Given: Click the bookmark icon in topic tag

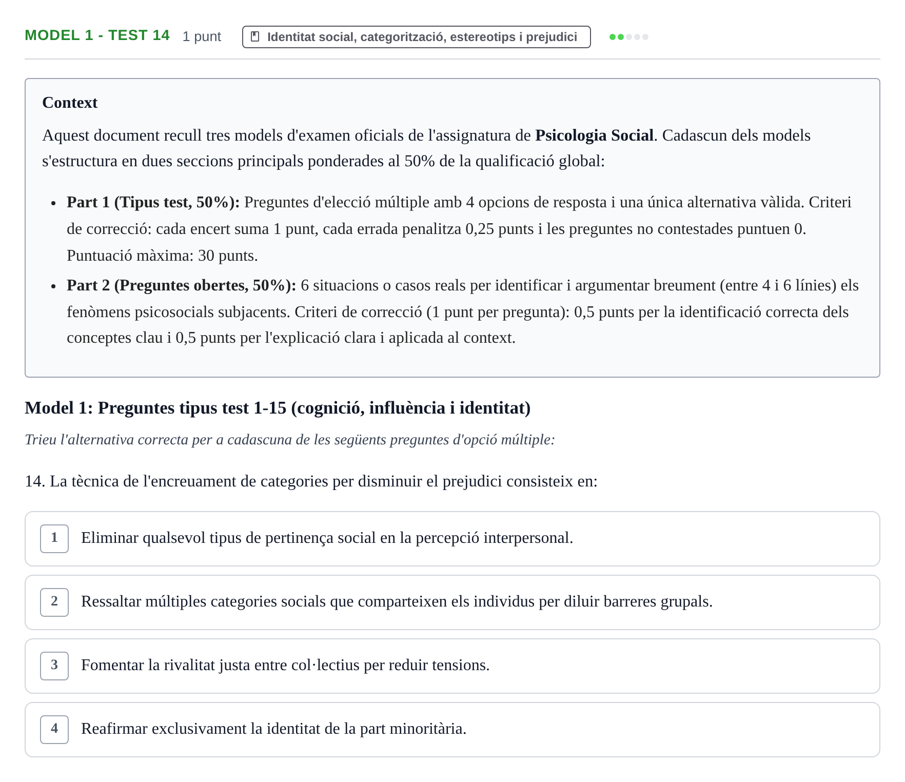Looking at the screenshot, I should pos(255,37).
